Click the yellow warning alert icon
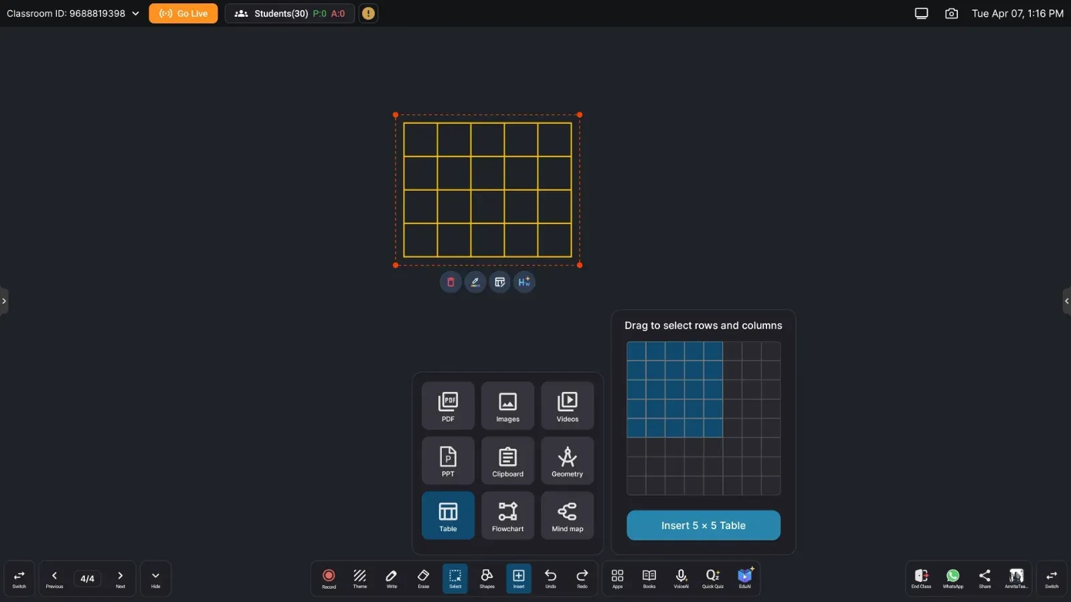The width and height of the screenshot is (1071, 602). pos(368,13)
